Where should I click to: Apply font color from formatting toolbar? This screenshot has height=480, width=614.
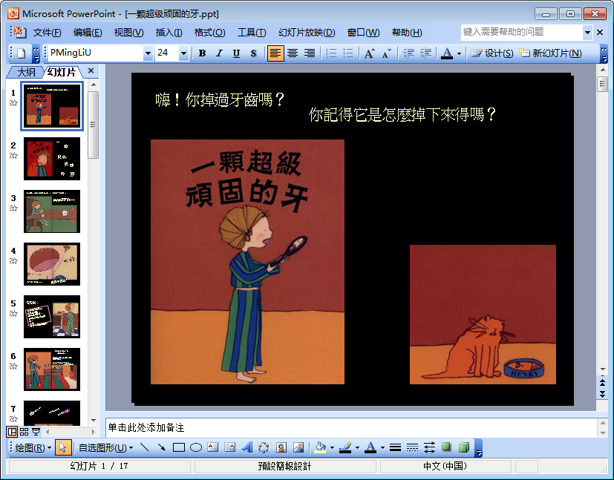click(x=447, y=53)
